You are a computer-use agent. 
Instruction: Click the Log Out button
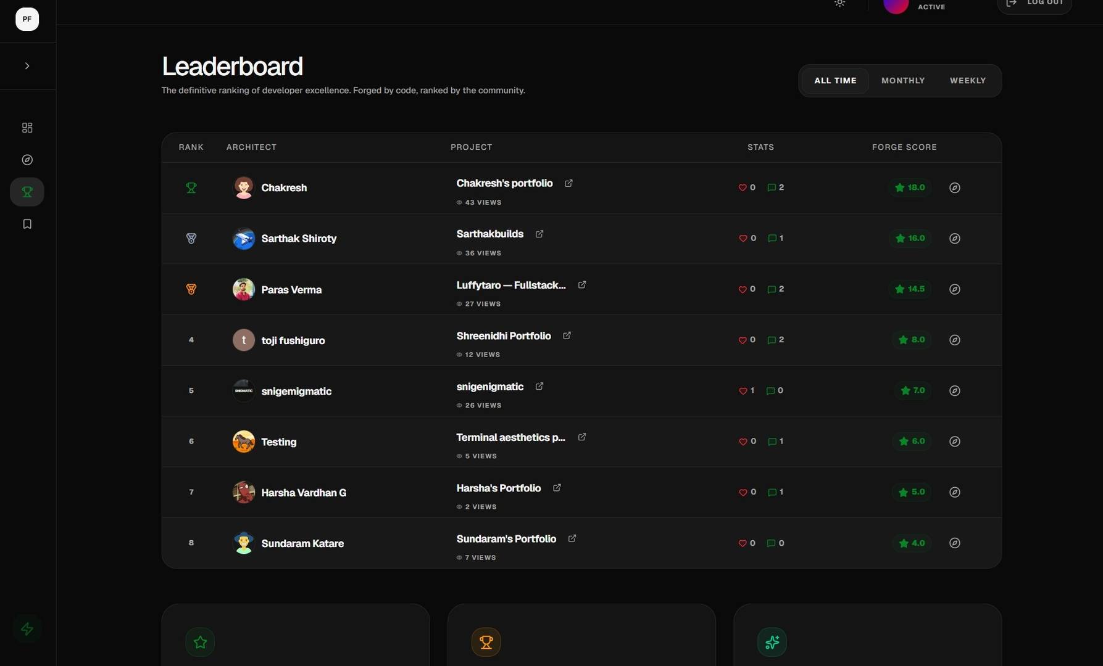click(1034, 4)
